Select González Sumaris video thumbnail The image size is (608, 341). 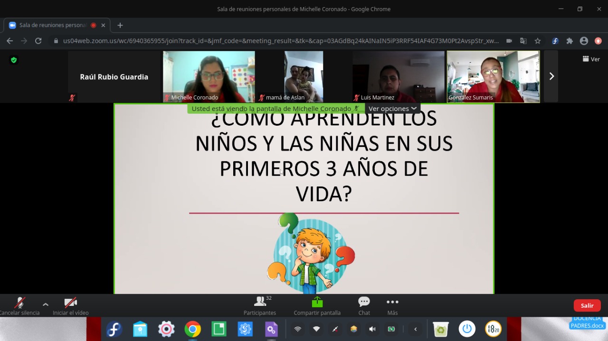point(493,76)
